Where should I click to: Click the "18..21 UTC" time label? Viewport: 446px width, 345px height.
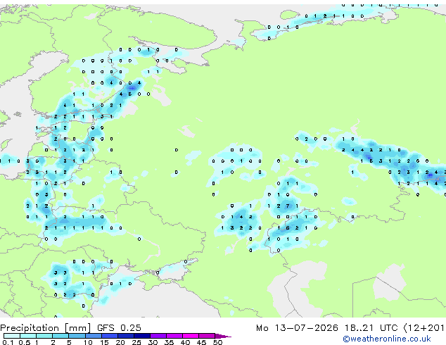(x=371, y=328)
